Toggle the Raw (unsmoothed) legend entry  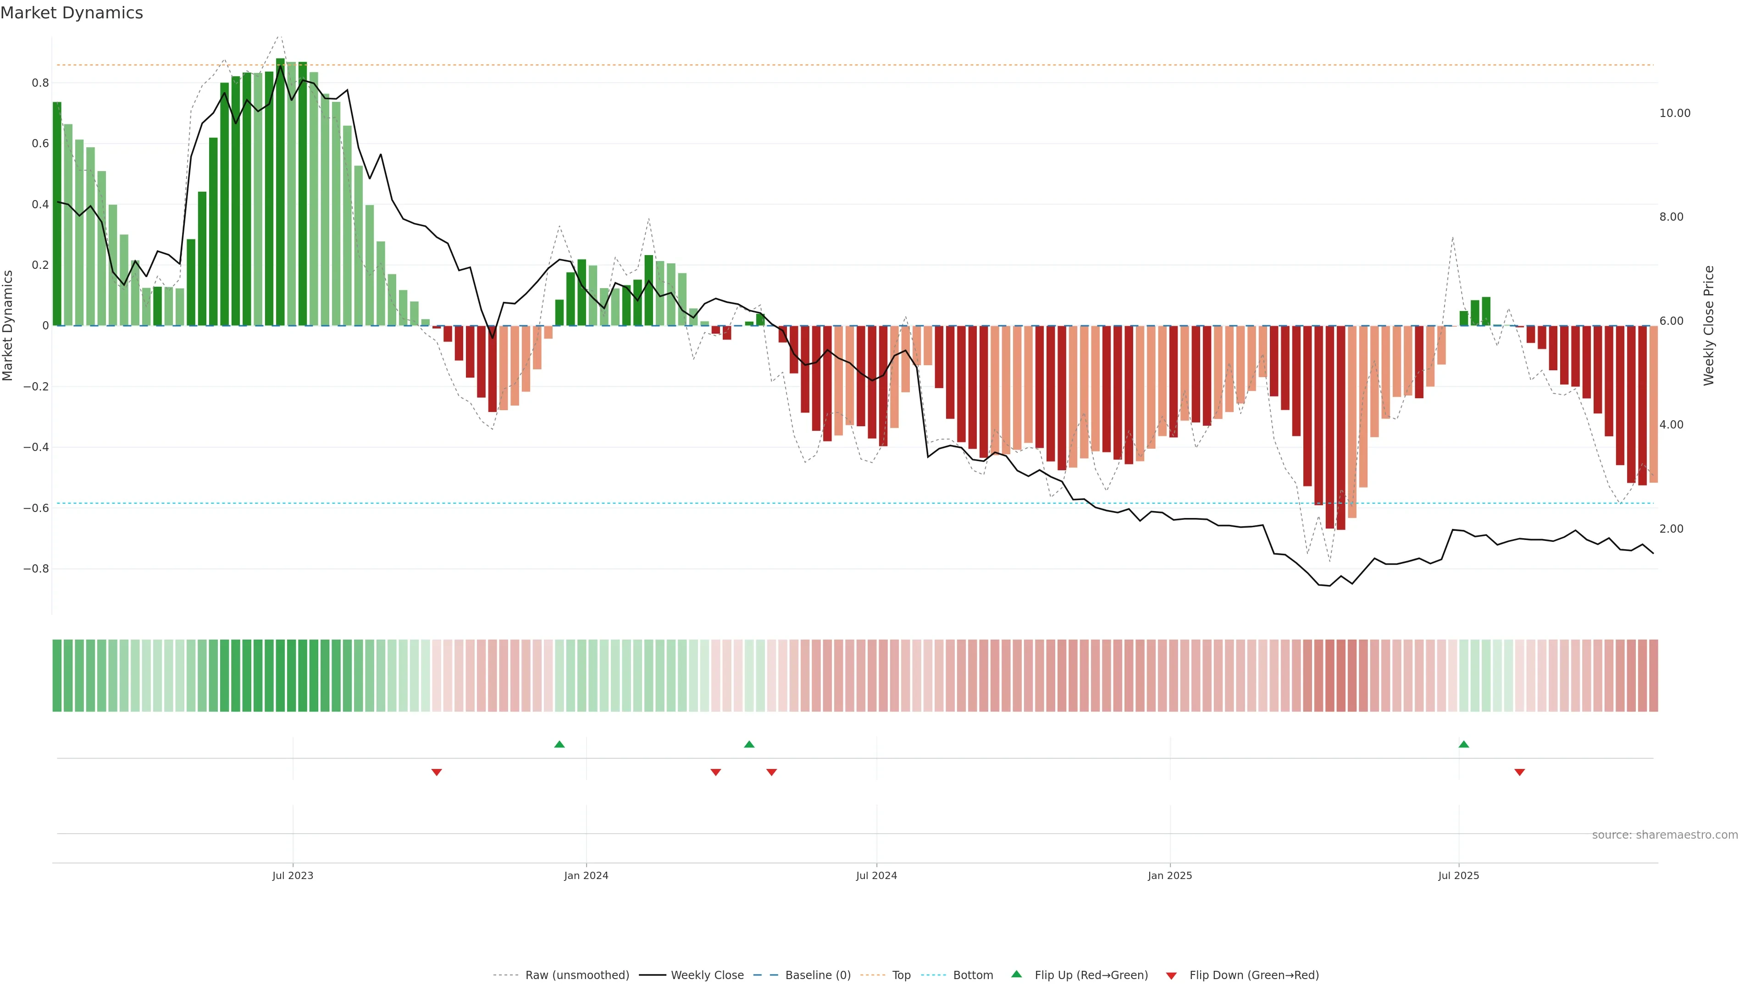(576, 975)
